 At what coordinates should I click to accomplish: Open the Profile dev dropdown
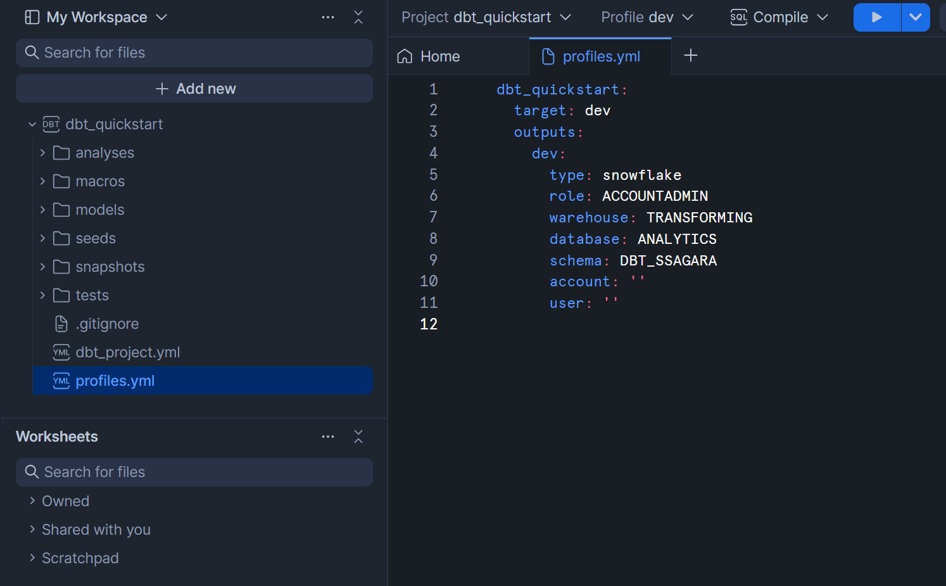click(647, 17)
